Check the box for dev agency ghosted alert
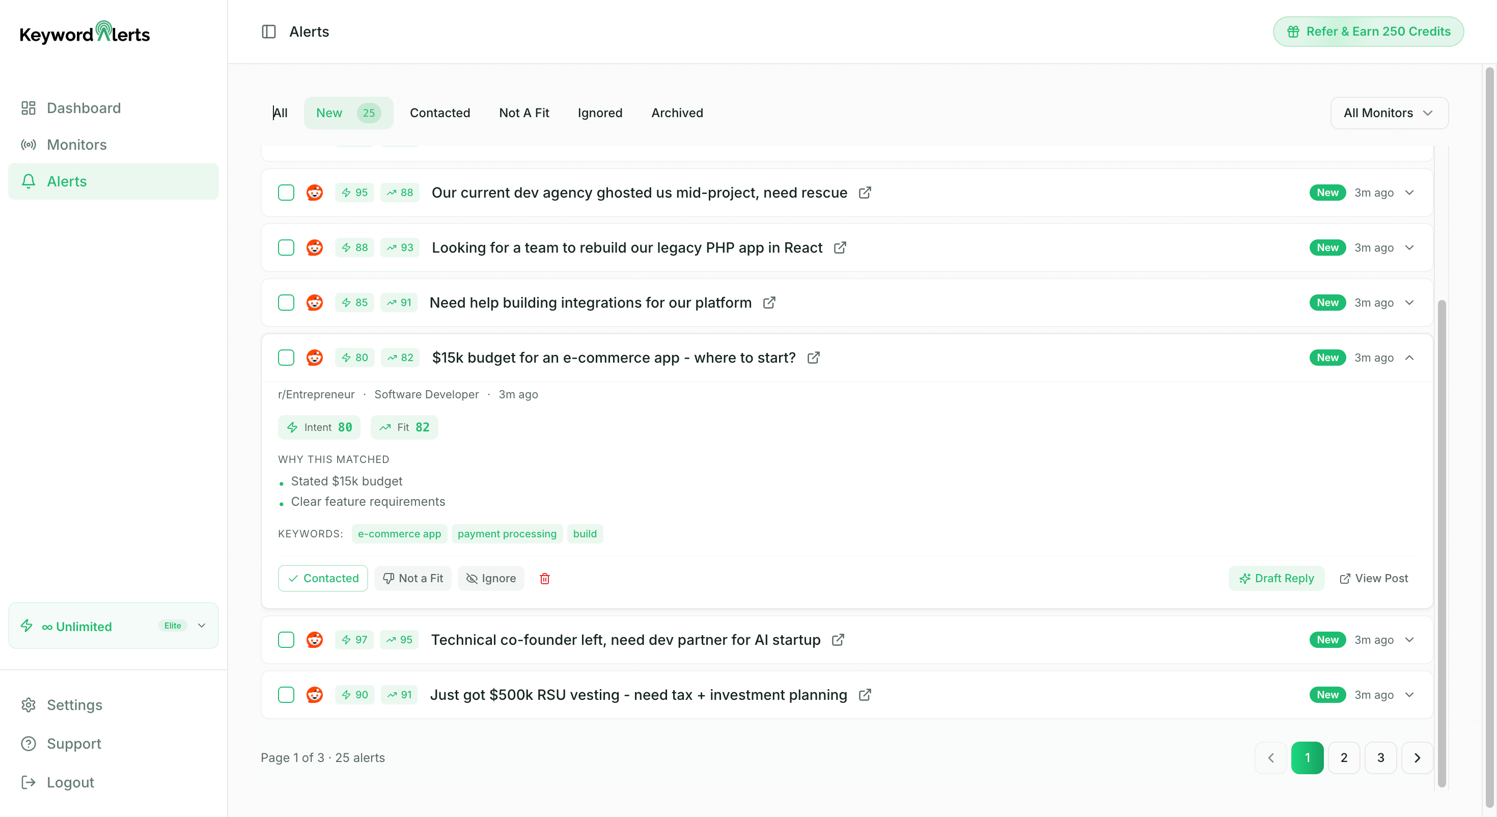This screenshot has width=1497, height=817. point(286,193)
